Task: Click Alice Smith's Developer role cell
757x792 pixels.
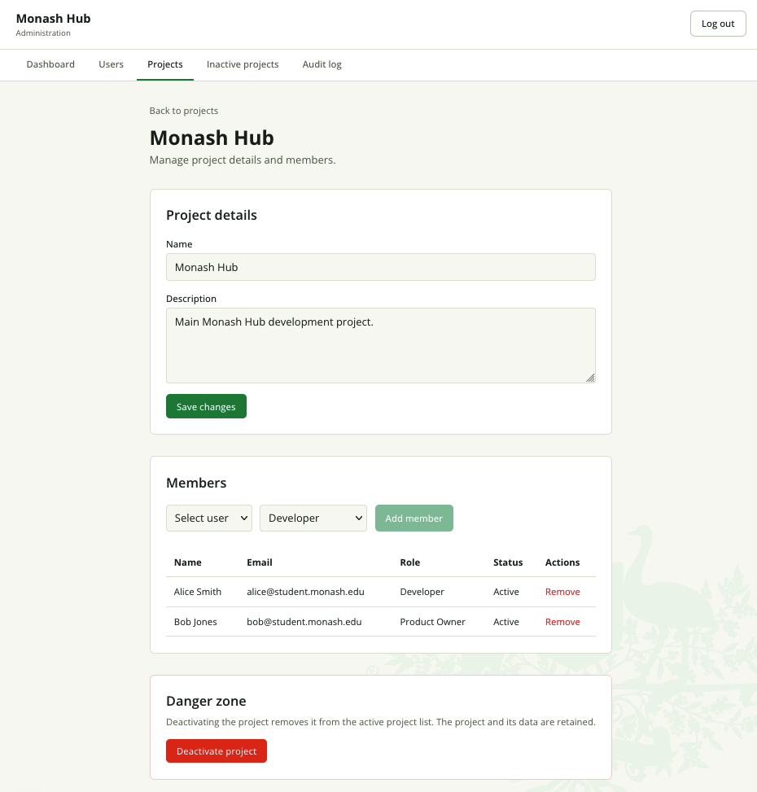Action: [422, 592]
